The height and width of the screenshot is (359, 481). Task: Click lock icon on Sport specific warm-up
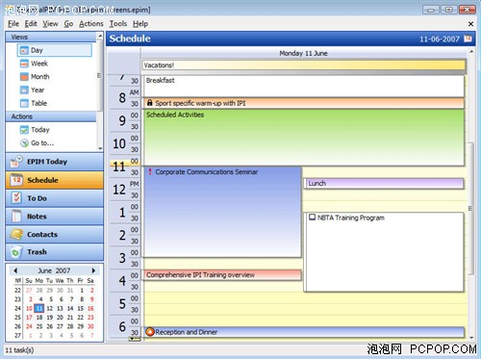pos(149,103)
